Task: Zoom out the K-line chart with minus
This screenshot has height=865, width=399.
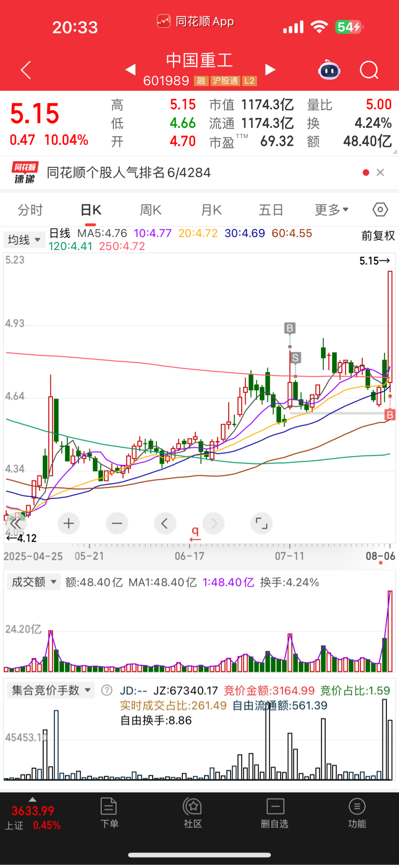Action: click(x=117, y=523)
